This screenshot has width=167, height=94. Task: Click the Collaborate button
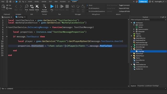click(x=143, y=2)
